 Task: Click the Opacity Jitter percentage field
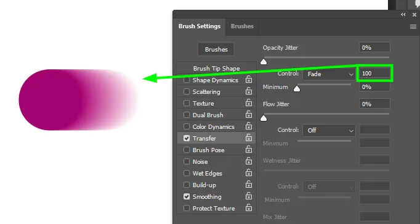[x=374, y=47]
